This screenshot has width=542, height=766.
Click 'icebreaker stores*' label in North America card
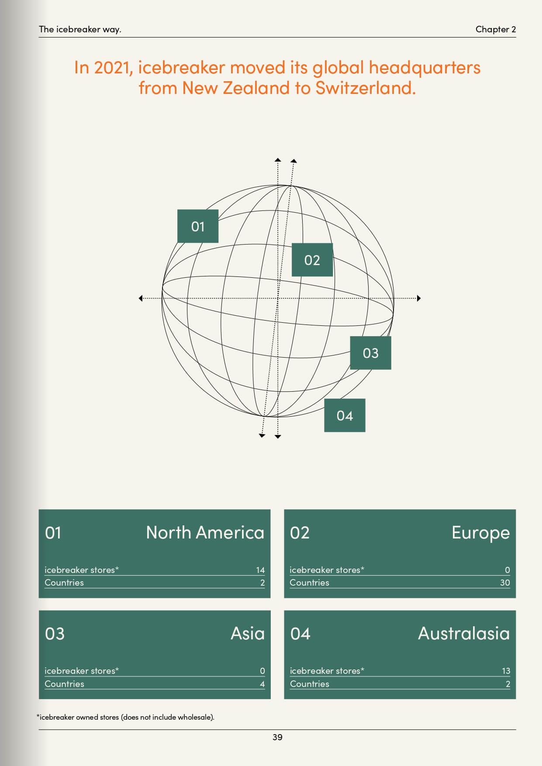(x=82, y=570)
